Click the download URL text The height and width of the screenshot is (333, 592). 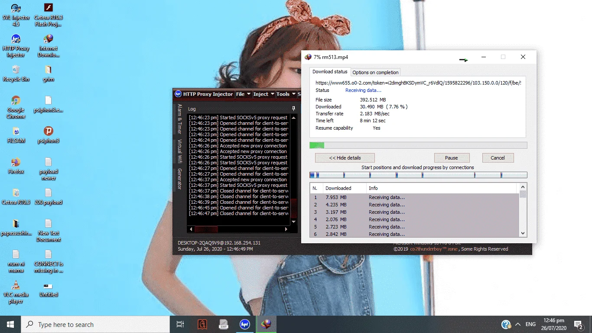pos(418,83)
